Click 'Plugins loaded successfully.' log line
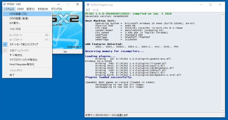The height and width of the screenshot is (120, 228). (109, 77)
